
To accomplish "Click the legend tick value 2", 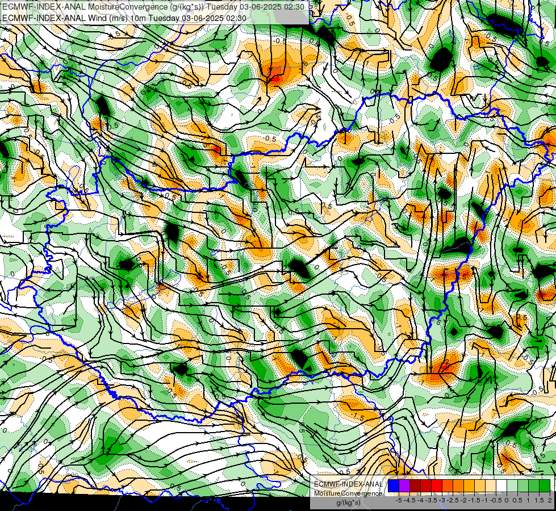I will coord(550,500).
